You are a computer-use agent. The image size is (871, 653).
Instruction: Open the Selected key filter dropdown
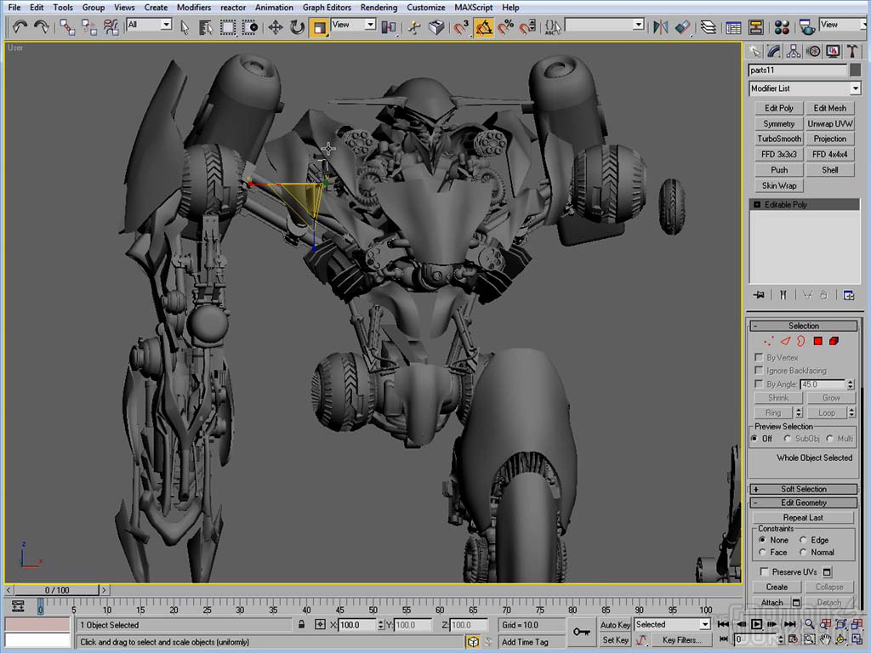[672, 624]
